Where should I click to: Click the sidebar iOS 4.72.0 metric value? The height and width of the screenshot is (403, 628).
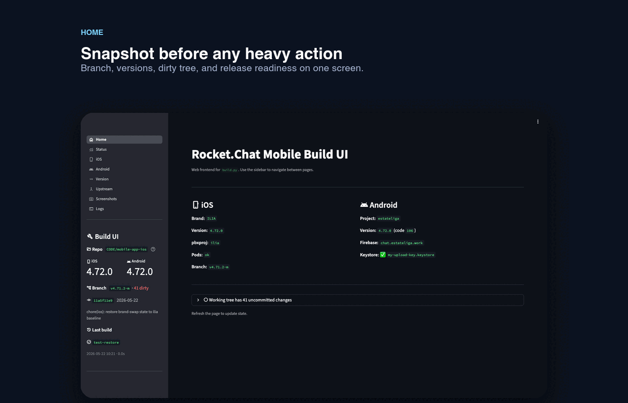[x=100, y=272]
